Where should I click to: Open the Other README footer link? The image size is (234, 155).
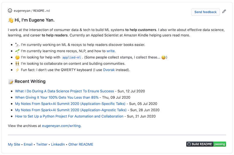(81, 144)
